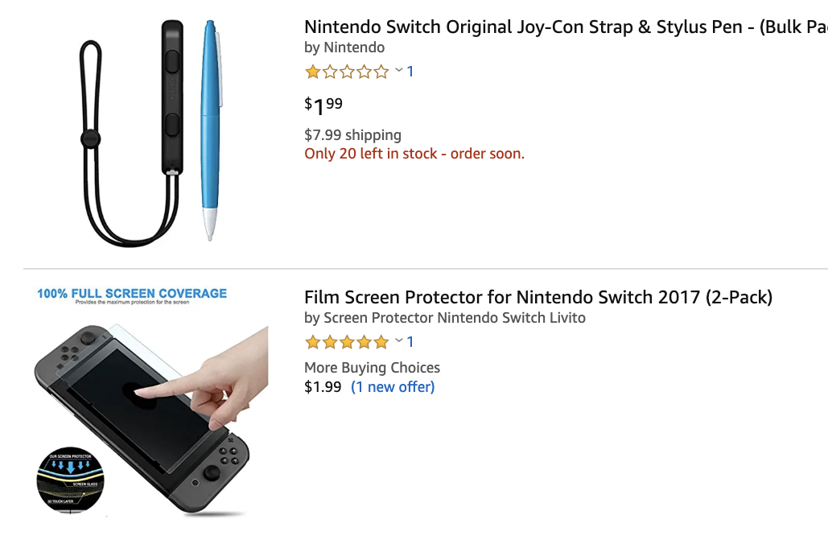Image resolution: width=828 pixels, height=536 pixels.
Task: Click the large $1.99 price of Joy-Con Strap
Action: coord(323,105)
